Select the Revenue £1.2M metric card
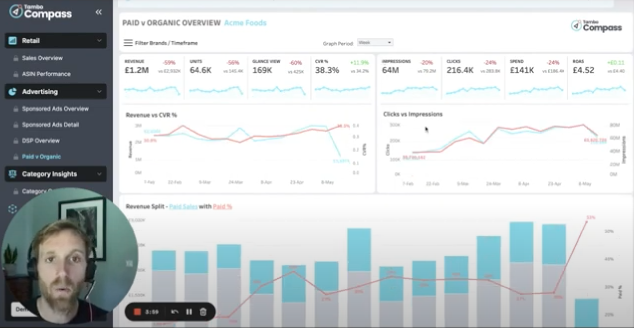This screenshot has height=328, width=634. click(x=152, y=78)
